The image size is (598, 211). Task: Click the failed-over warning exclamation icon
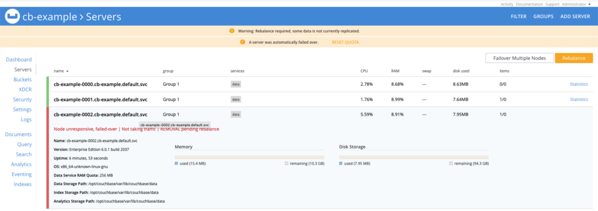point(242,42)
